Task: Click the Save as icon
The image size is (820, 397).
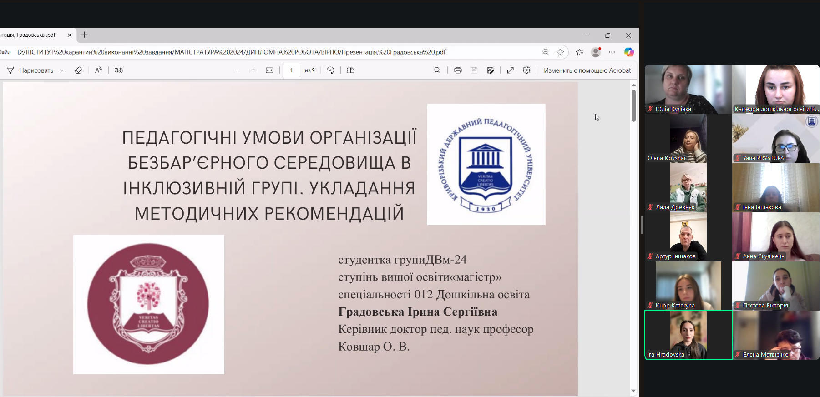Action: pyautogui.click(x=490, y=70)
